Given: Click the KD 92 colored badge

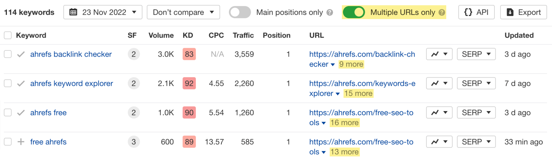Looking at the screenshot, I should click(x=189, y=83).
